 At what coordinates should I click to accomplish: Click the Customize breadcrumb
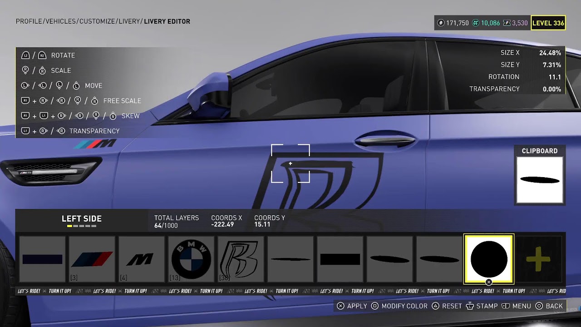pyautogui.click(x=97, y=21)
